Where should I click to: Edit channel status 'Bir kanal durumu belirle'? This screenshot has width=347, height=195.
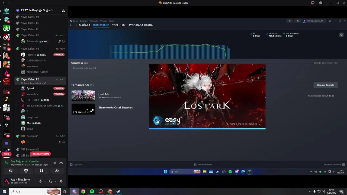click(x=33, y=83)
